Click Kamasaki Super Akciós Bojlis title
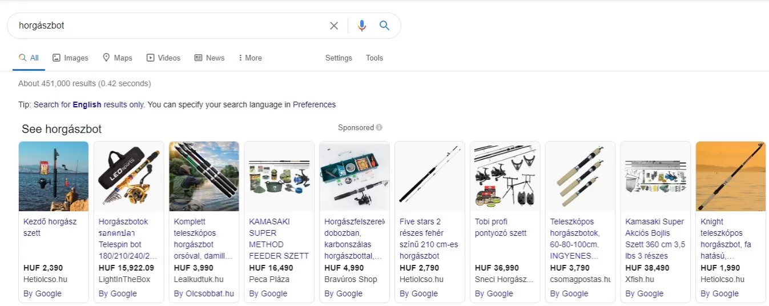Screen dimensions: 769x306 pyautogui.click(x=655, y=239)
